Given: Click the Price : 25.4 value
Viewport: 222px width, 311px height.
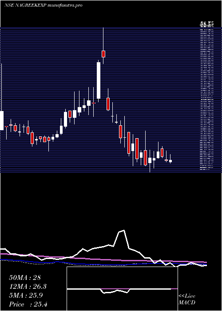Looking at the screenshot, I should (x=28, y=304).
